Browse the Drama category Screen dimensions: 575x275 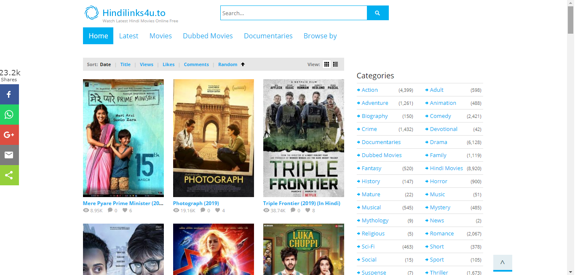click(x=439, y=142)
